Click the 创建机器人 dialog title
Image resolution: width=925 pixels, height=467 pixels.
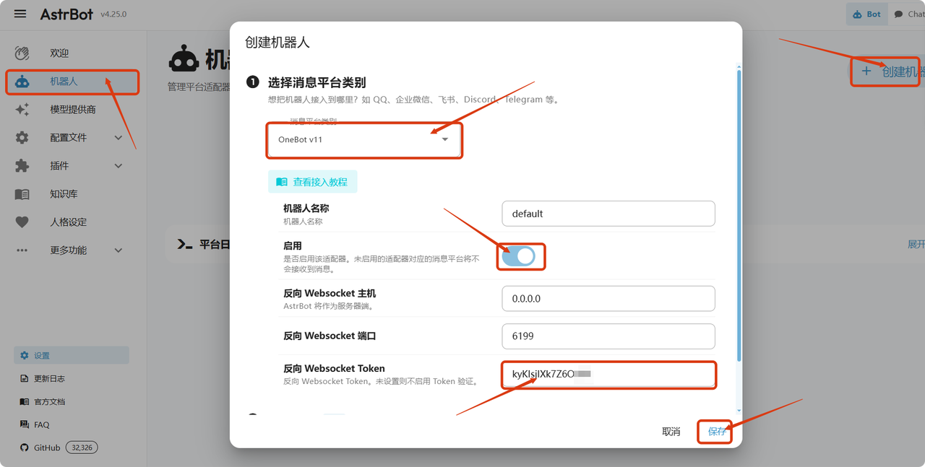point(277,43)
